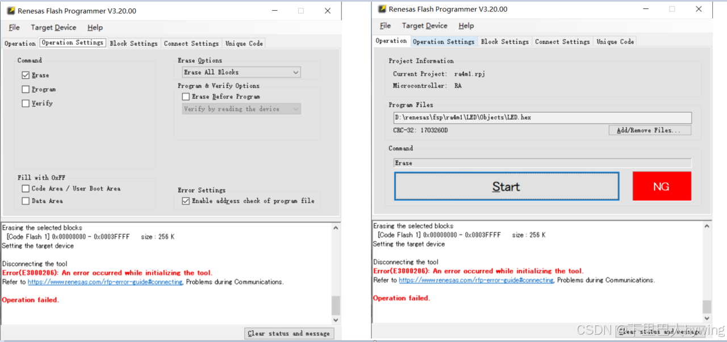Viewport: 727px width, 342px height.
Task: Click 'Current Project: ra4m1.rpj' text
Action: click(439, 74)
